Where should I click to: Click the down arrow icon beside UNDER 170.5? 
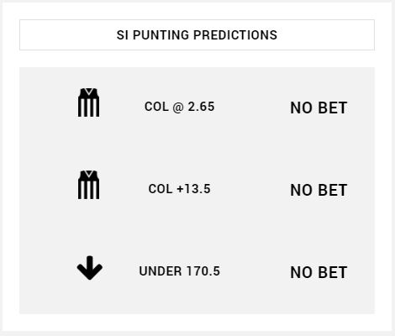pyautogui.click(x=90, y=268)
